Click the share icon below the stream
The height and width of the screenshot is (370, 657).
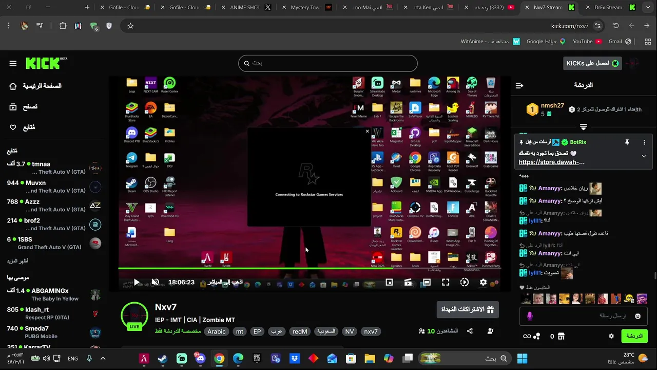(x=470, y=331)
